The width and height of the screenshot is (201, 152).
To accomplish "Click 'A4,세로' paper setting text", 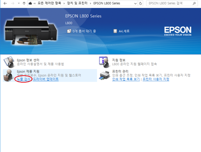I will pyautogui.click(x=124, y=31).
